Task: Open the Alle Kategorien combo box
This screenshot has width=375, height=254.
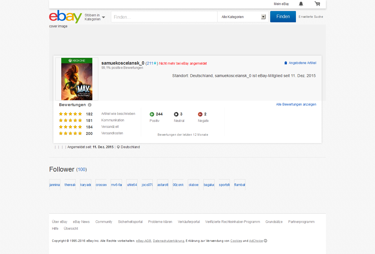Action: point(243,17)
